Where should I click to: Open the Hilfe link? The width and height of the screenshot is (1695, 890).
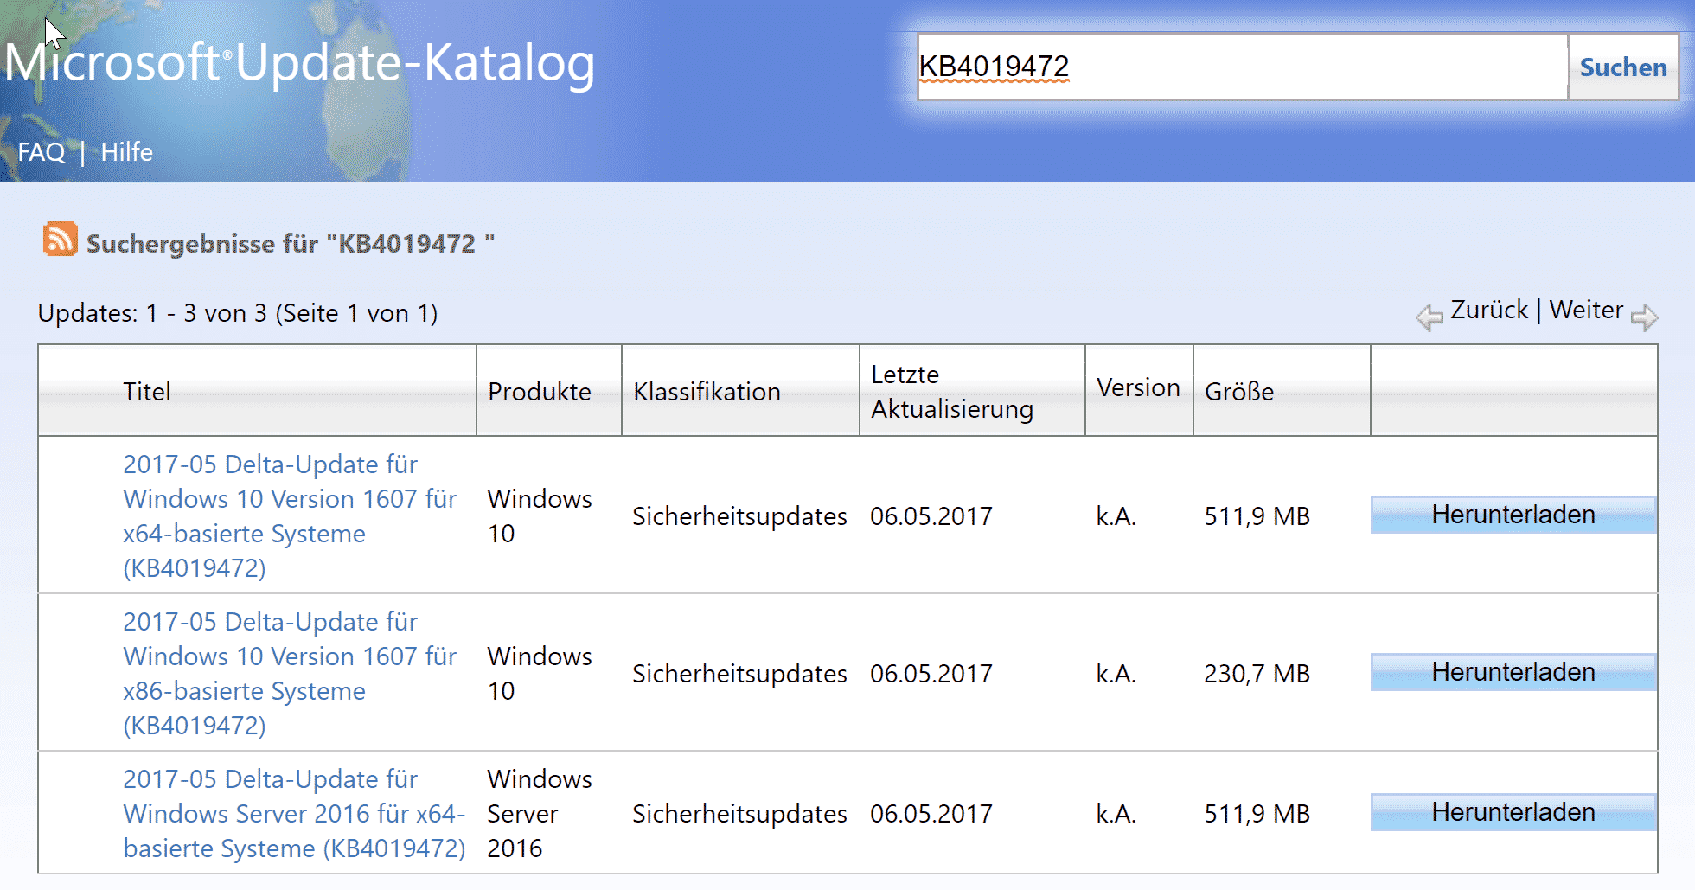pos(126,152)
